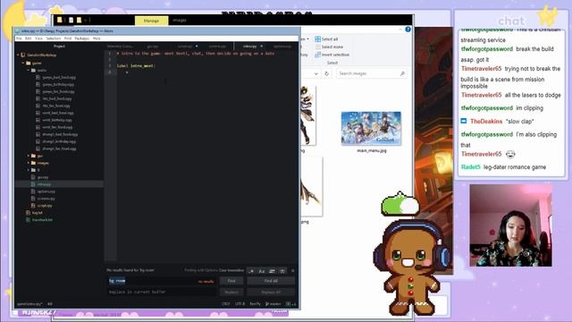Click the Replace All button
This screenshot has width=572, height=322.
pos(271,292)
